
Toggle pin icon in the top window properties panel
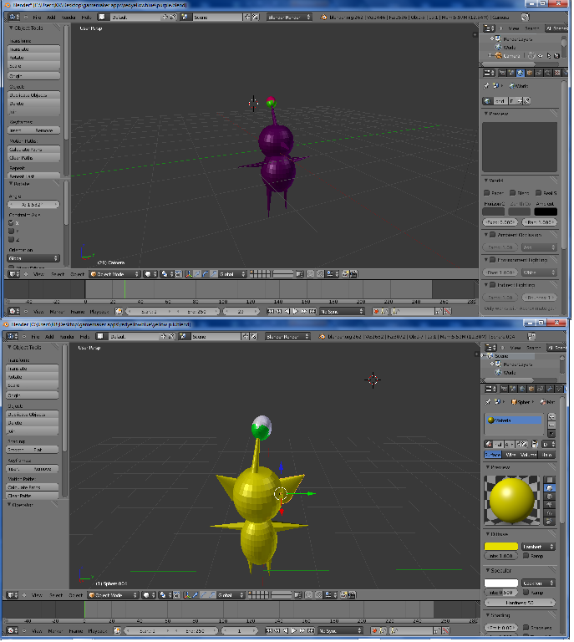point(486,86)
